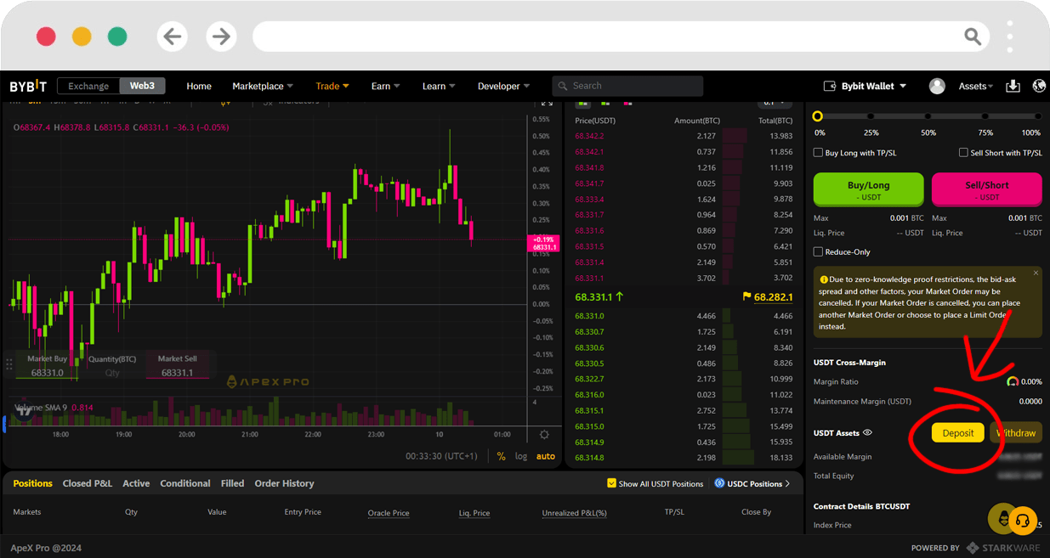Open the headset customer support chat
This screenshot has height=558, width=1050.
pyautogui.click(x=1024, y=519)
